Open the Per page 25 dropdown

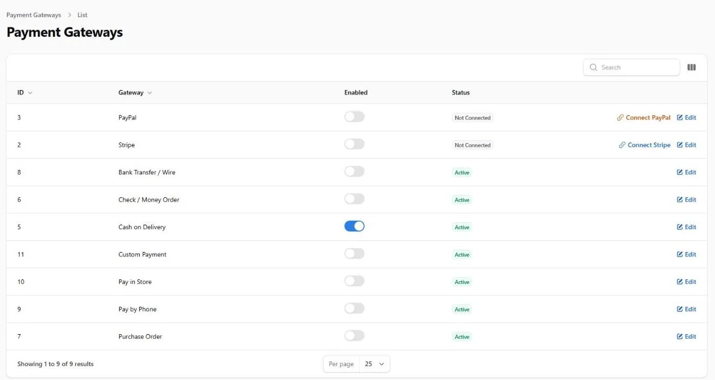click(374, 364)
